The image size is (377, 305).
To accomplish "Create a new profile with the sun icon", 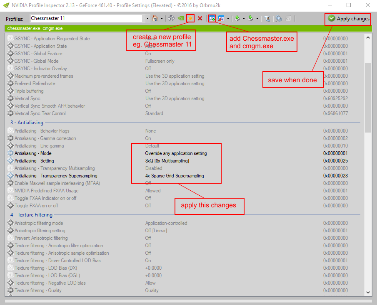I will pos(190,18).
